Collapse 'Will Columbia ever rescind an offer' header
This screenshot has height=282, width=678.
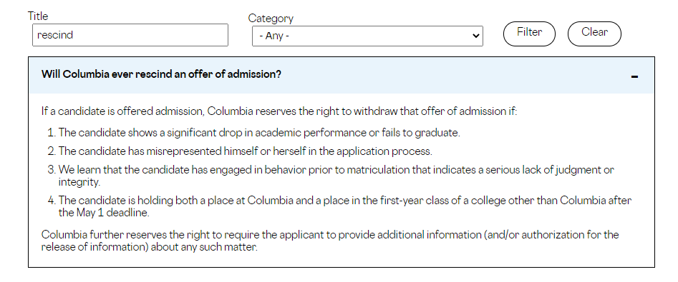pos(161,74)
